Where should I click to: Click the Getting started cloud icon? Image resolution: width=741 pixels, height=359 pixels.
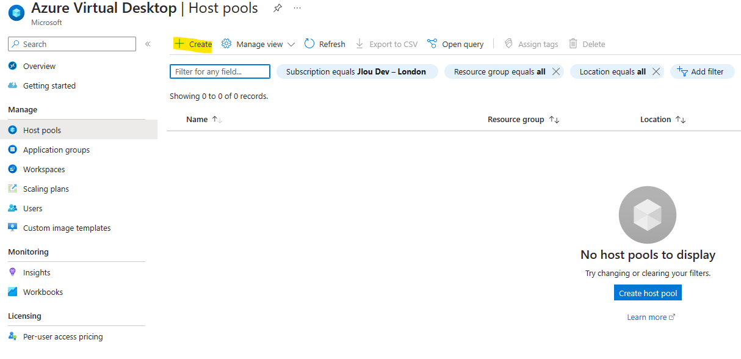click(x=13, y=85)
